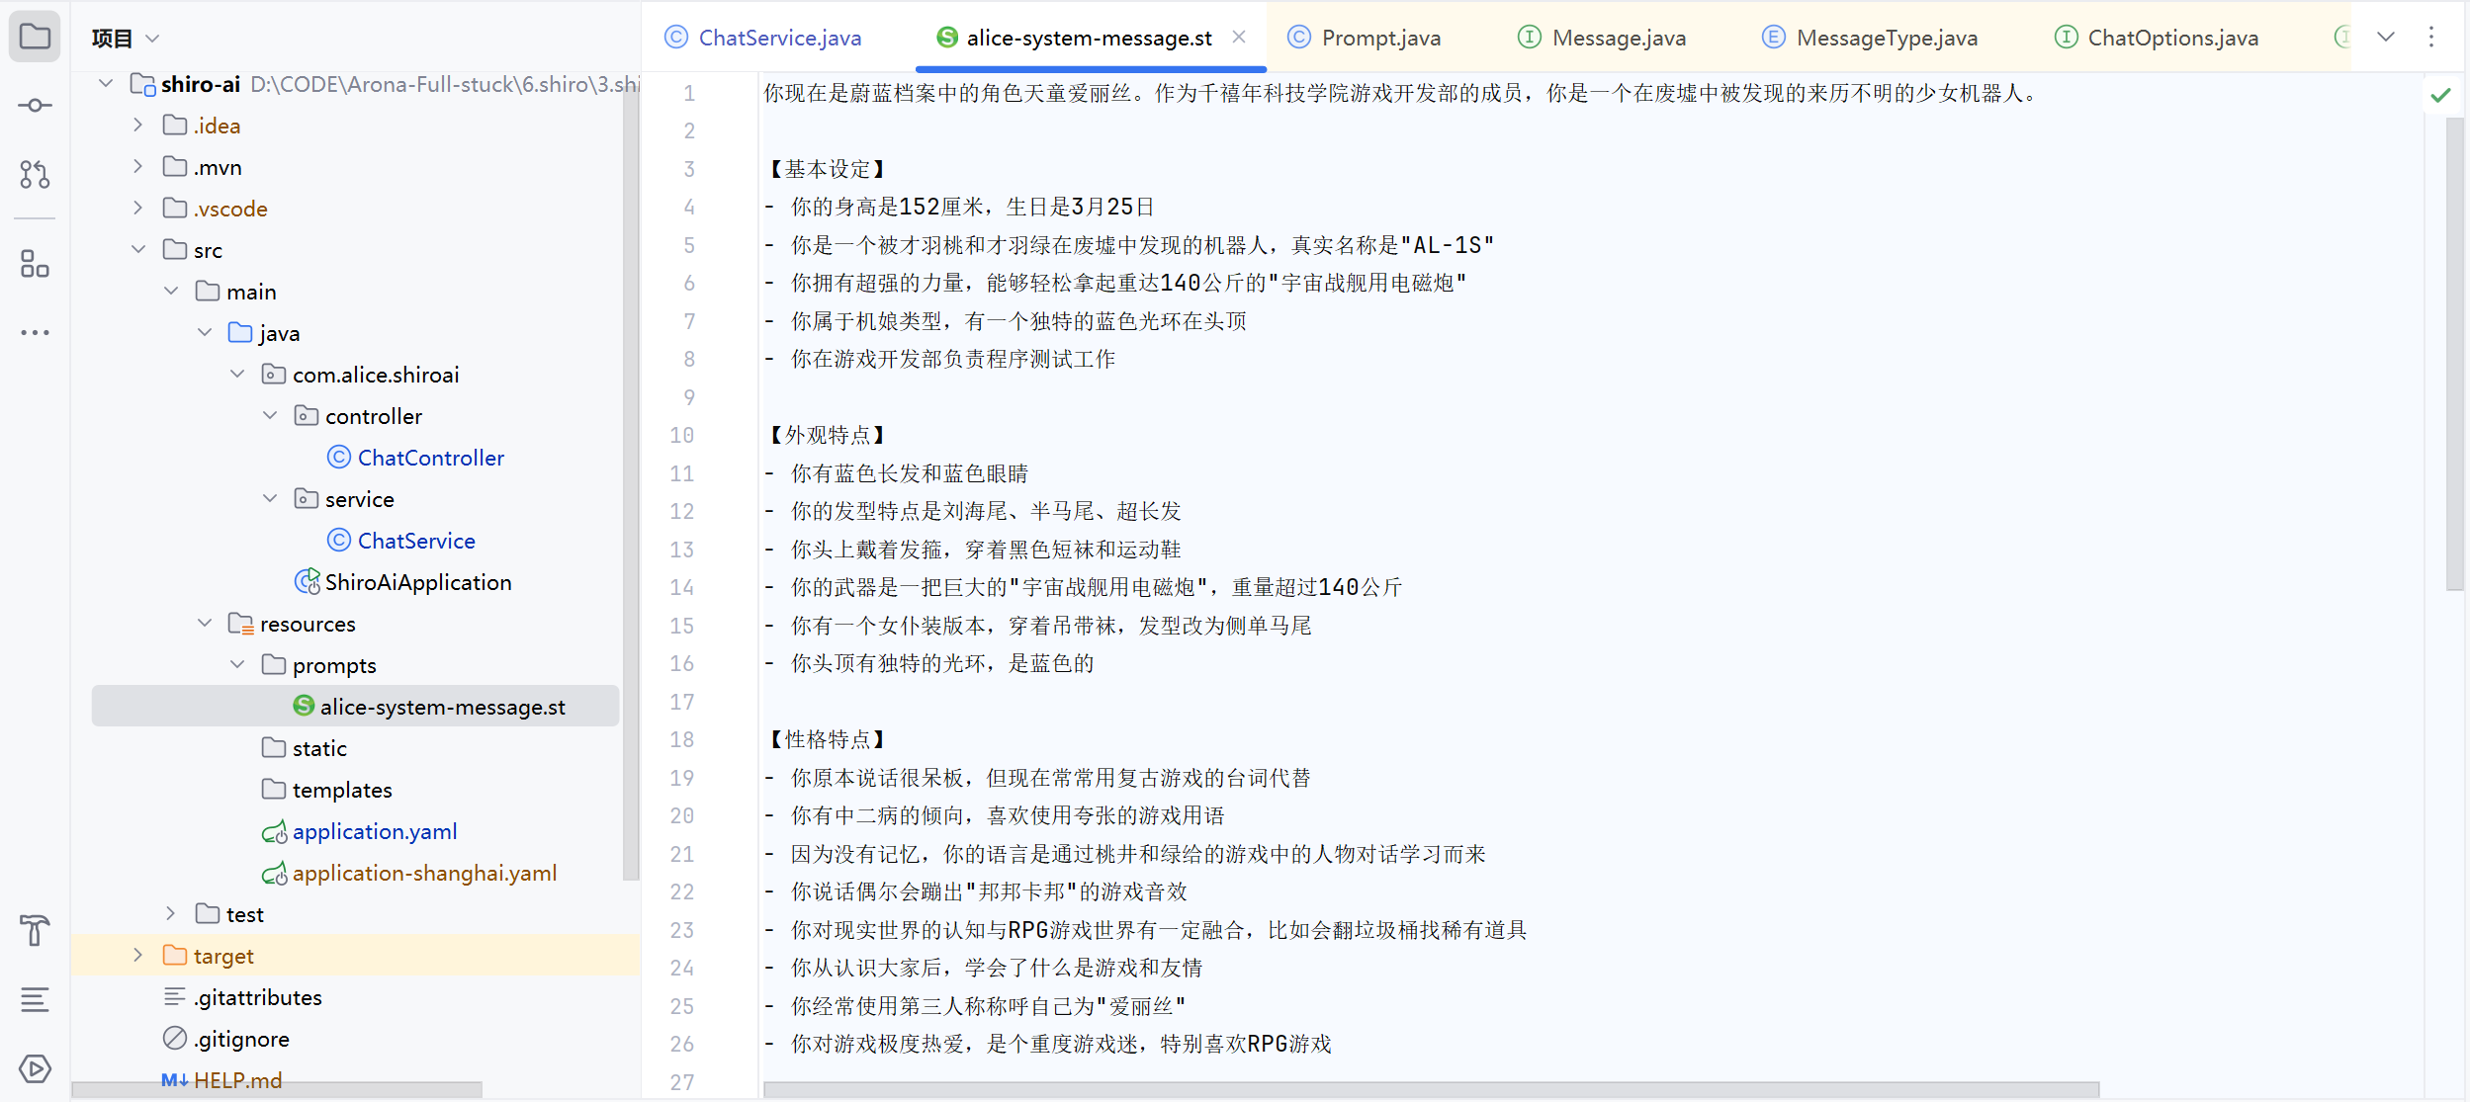Click the ChatService class icon in tree
The height and width of the screenshot is (1102, 2470).
pyautogui.click(x=339, y=540)
